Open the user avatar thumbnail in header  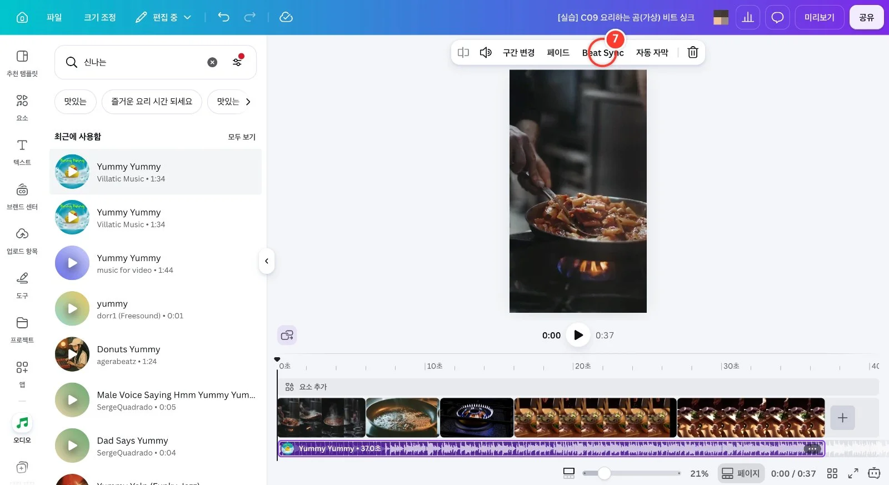point(721,17)
